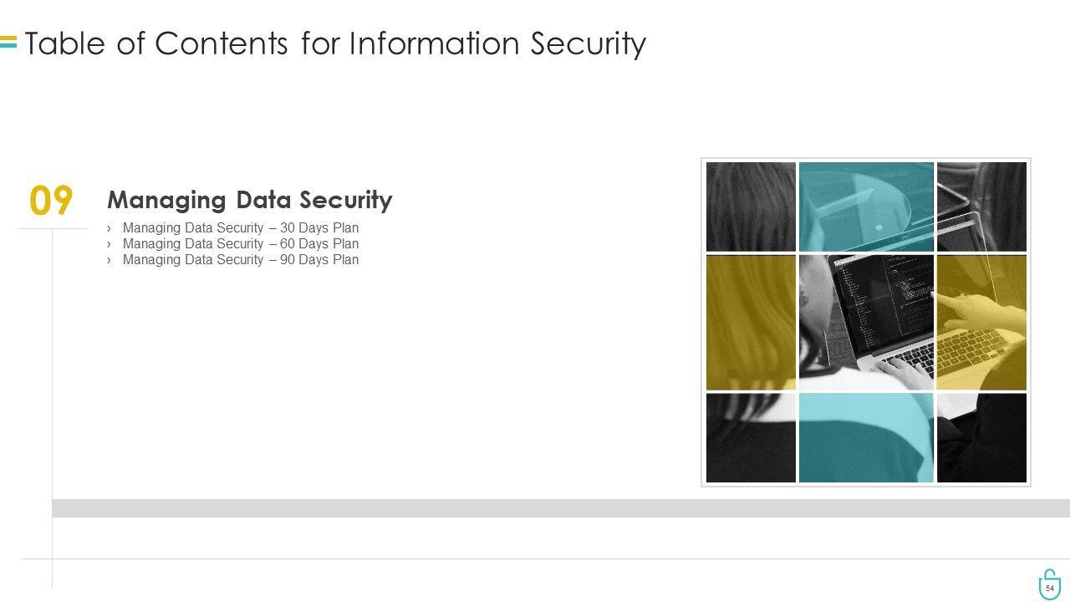1070x602 pixels.
Task: Select the top-center teal image tile
Action: point(866,207)
